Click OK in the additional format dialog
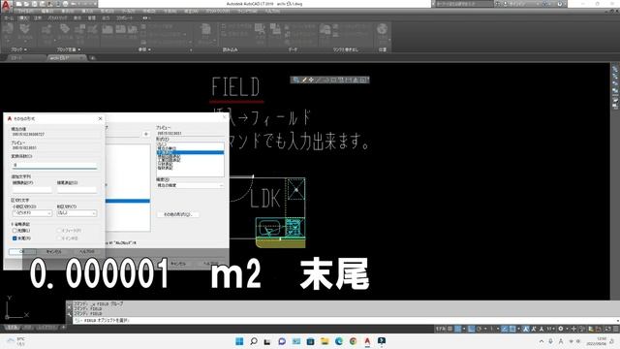 click(22, 252)
